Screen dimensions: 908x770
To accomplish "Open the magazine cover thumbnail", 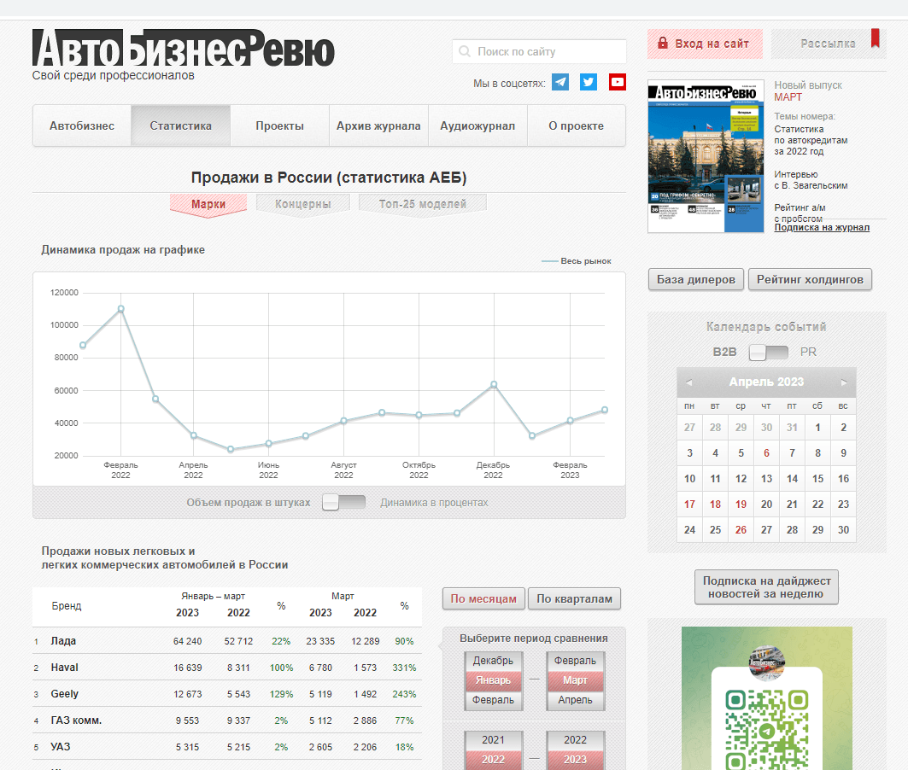I will pyautogui.click(x=706, y=156).
